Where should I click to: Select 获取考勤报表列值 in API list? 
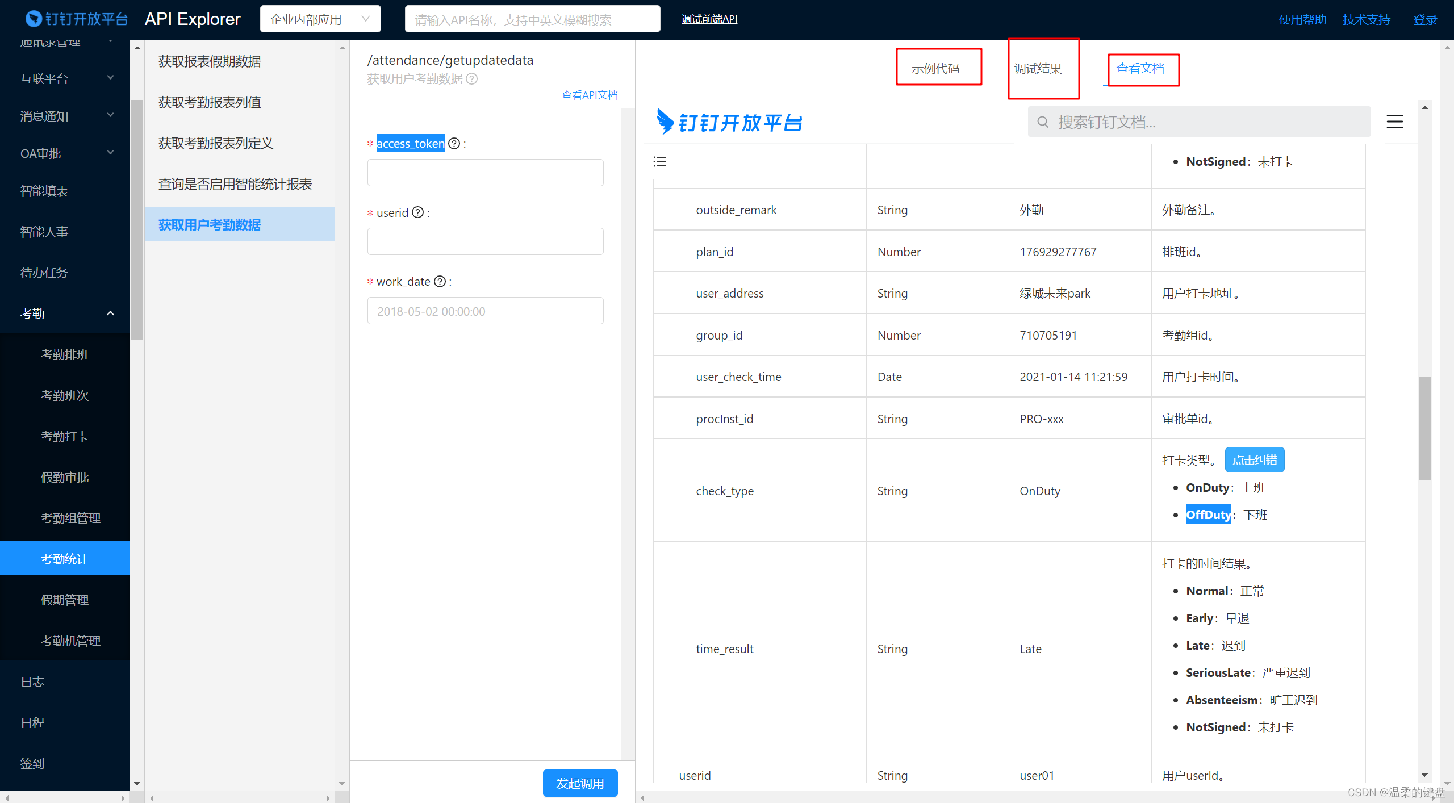point(210,102)
